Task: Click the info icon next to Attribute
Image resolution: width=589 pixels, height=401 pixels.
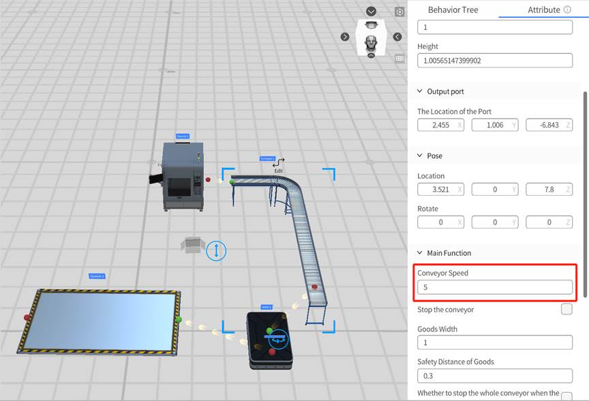Action: 567,10
